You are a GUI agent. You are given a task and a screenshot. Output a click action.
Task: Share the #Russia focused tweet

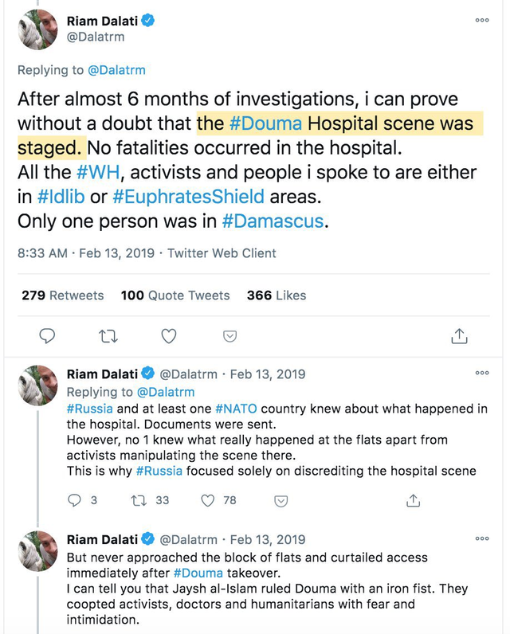point(413,500)
